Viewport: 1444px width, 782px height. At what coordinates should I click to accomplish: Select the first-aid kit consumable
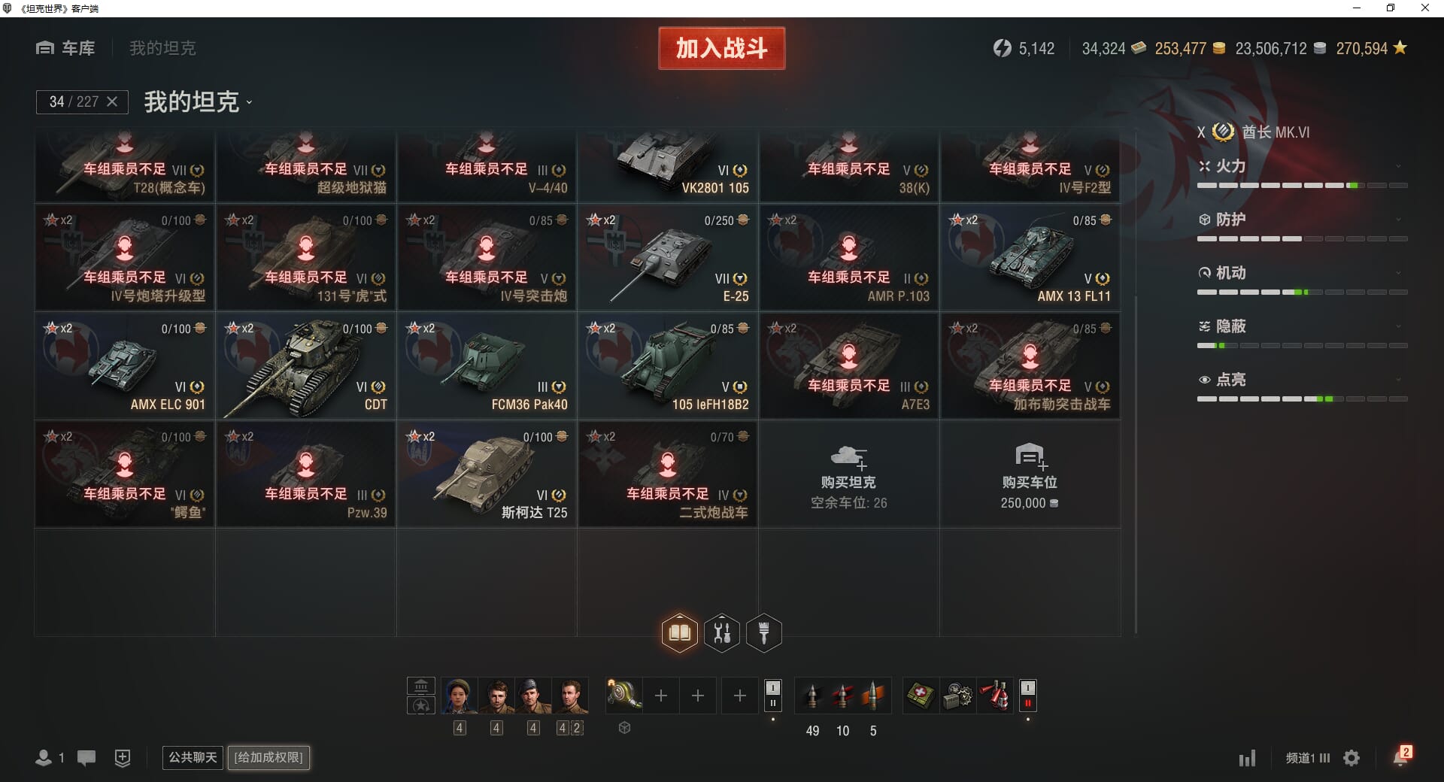point(921,696)
